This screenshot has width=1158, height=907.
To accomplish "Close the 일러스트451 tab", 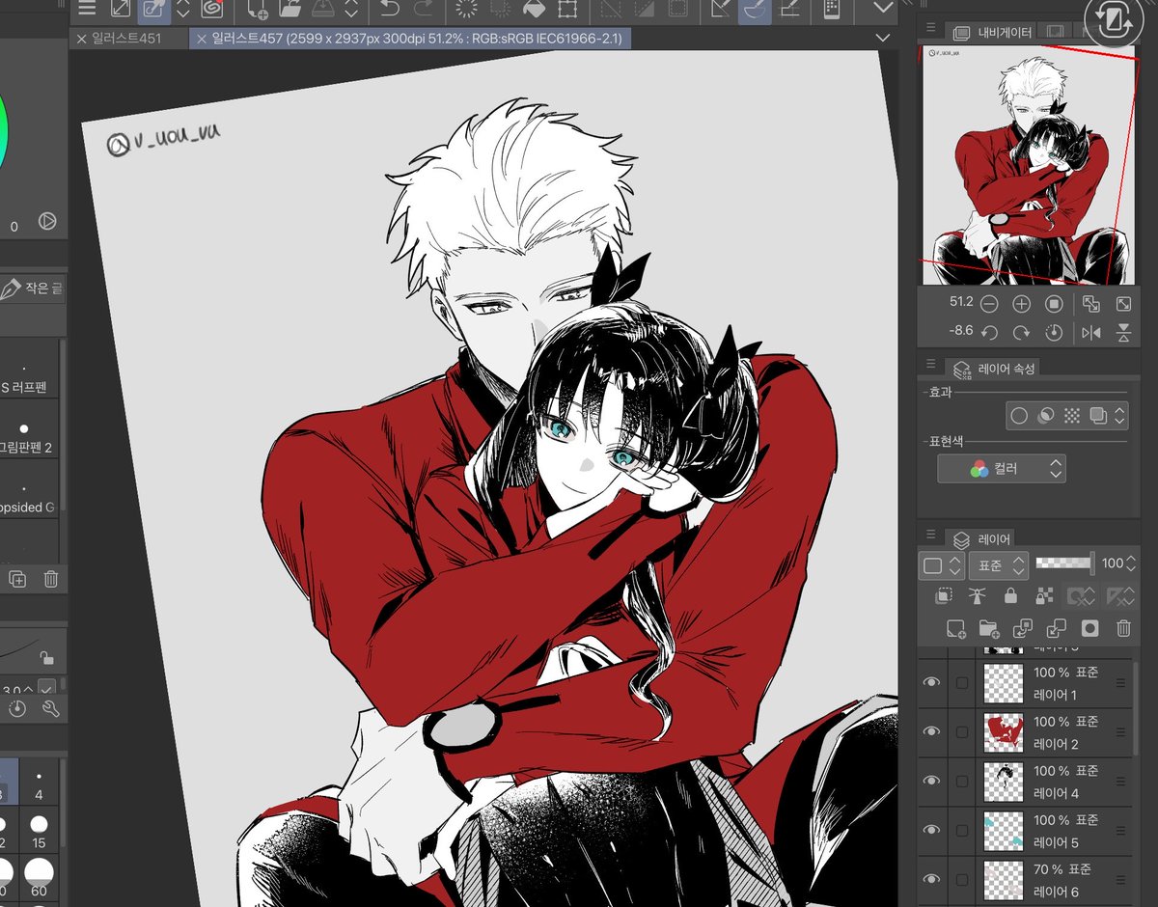I will (81, 39).
